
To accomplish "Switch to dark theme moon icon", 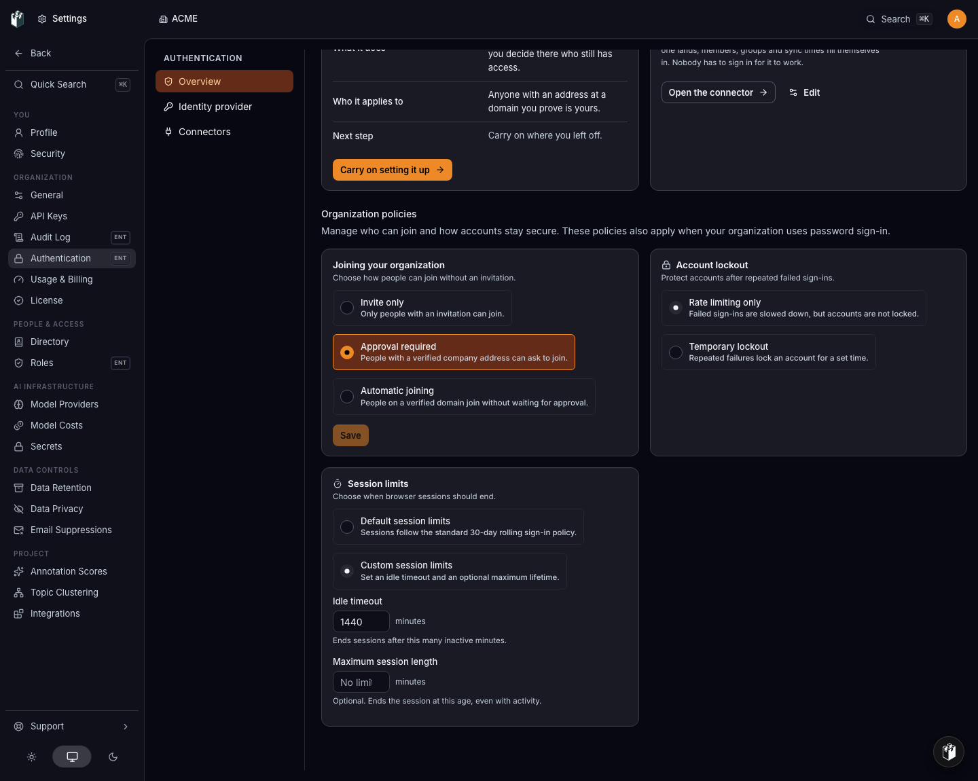I will point(113,757).
